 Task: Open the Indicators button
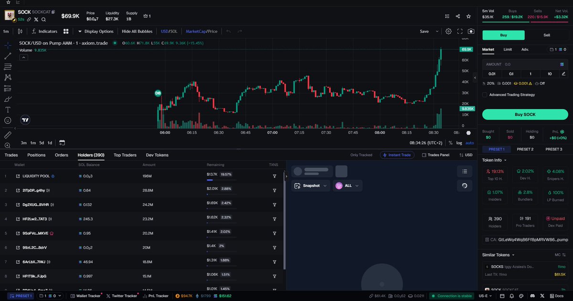click(45, 31)
